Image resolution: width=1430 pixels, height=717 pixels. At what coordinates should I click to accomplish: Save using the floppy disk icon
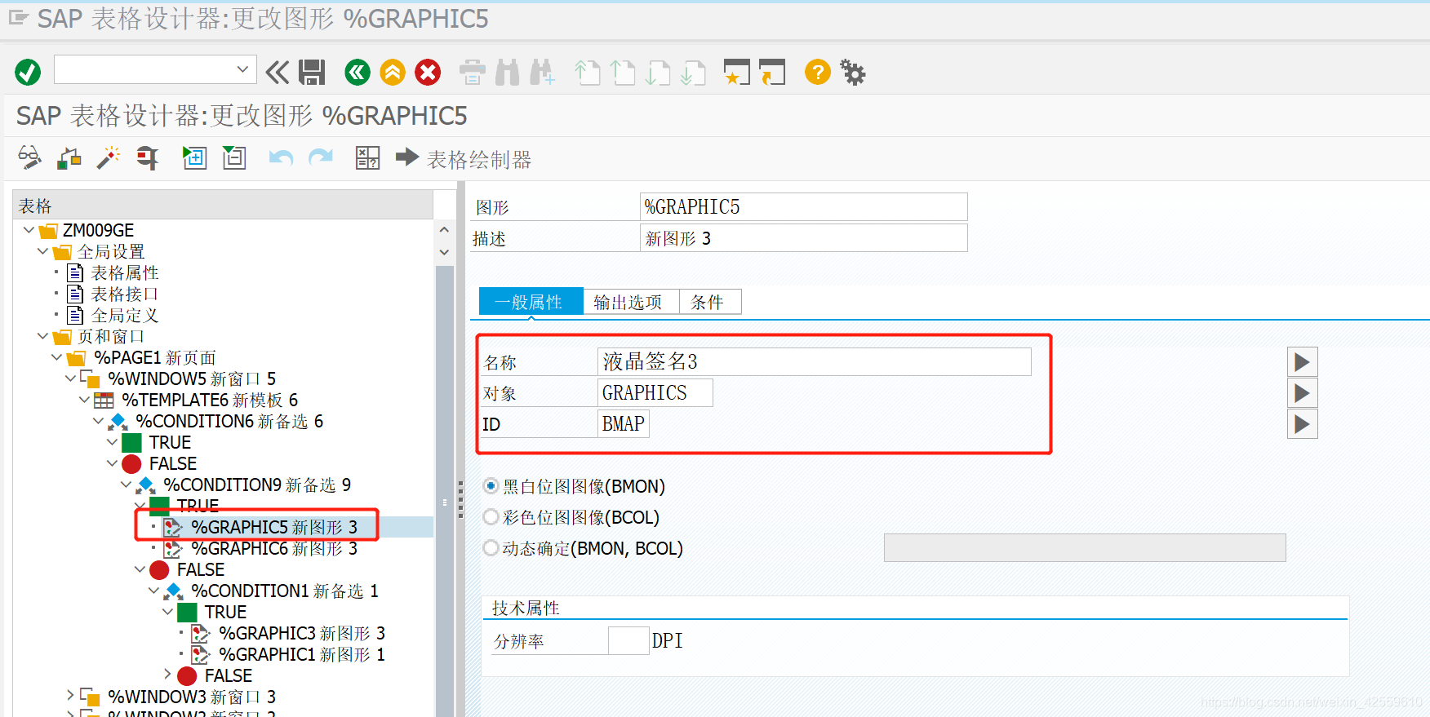tap(312, 72)
